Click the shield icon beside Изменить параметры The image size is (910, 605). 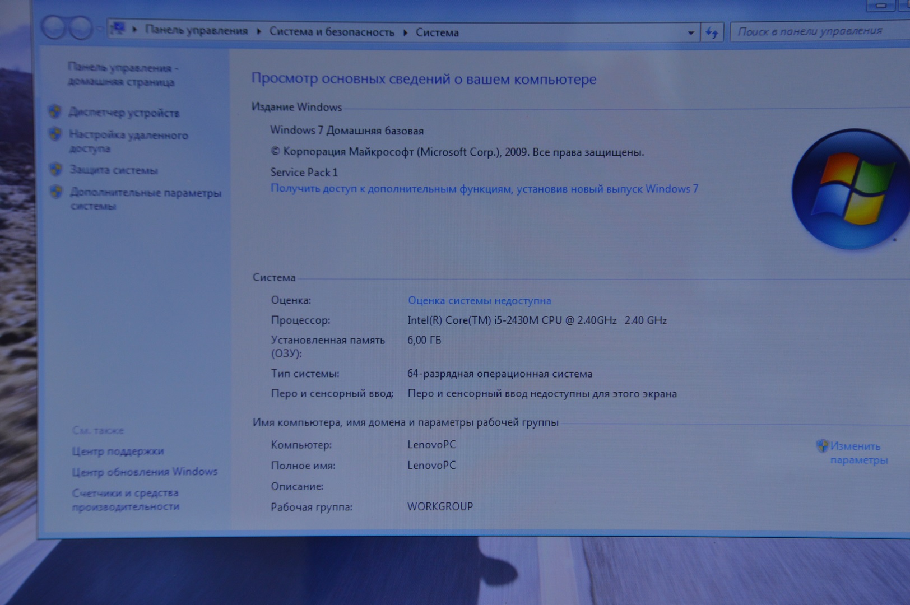point(822,446)
